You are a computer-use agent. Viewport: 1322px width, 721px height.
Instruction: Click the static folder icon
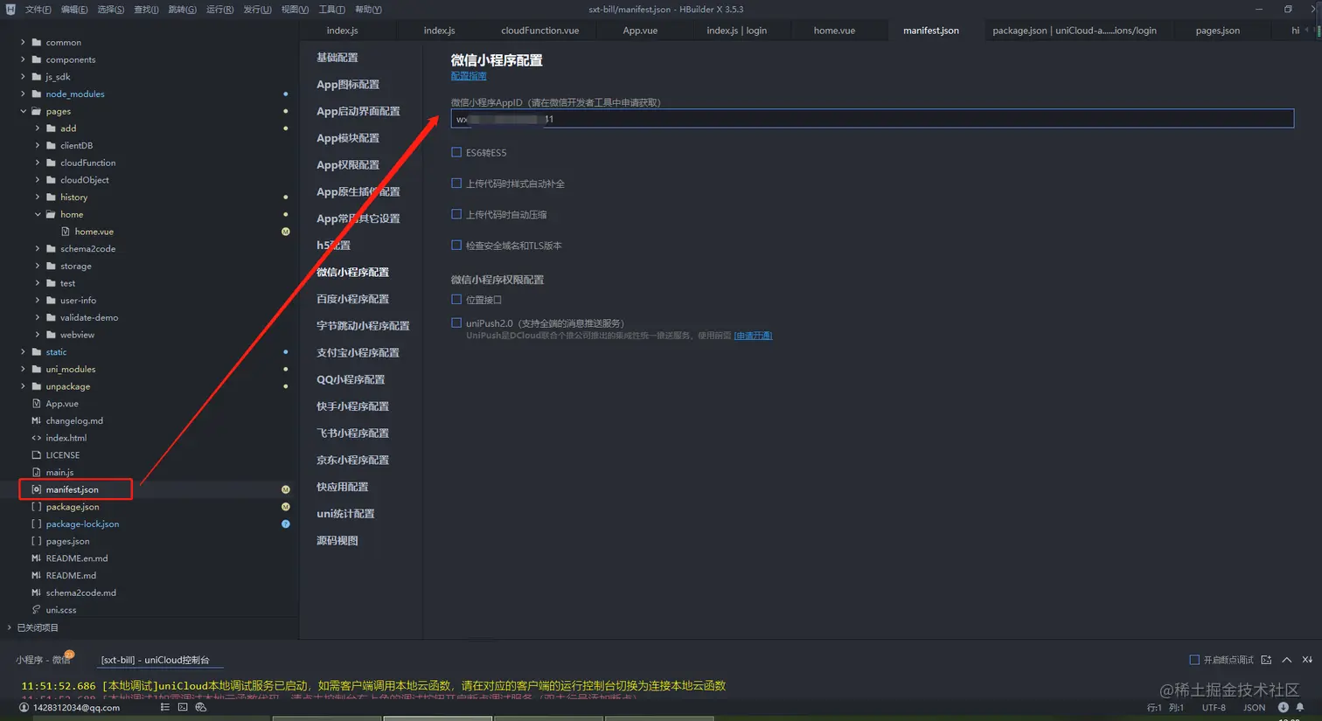pyautogui.click(x=37, y=352)
